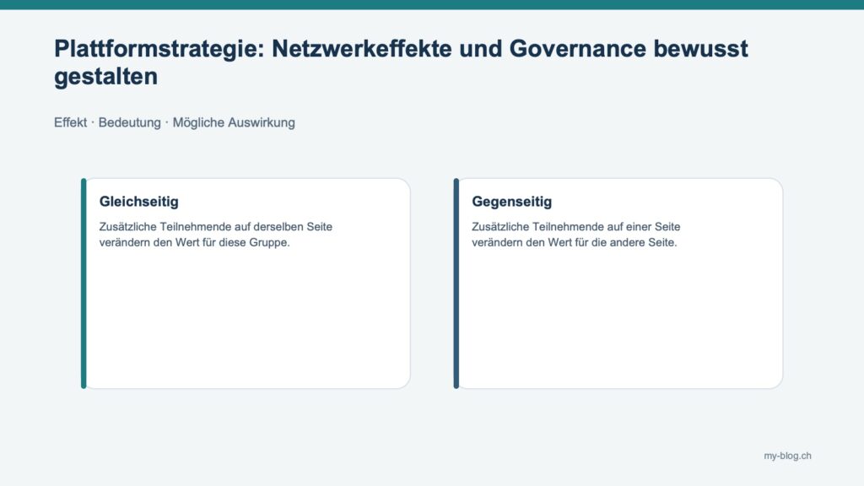
Task: Select text 'Zusätzliche Teilnehmende auf derselben Seite'
Action: click(215, 226)
